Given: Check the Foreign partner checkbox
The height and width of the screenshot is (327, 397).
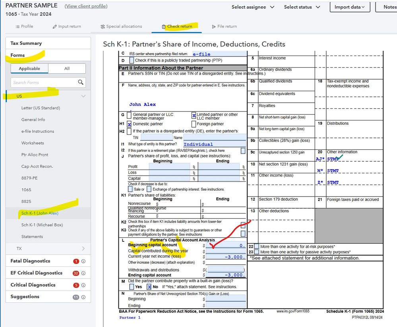Looking at the screenshot, I should (x=194, y=124).
